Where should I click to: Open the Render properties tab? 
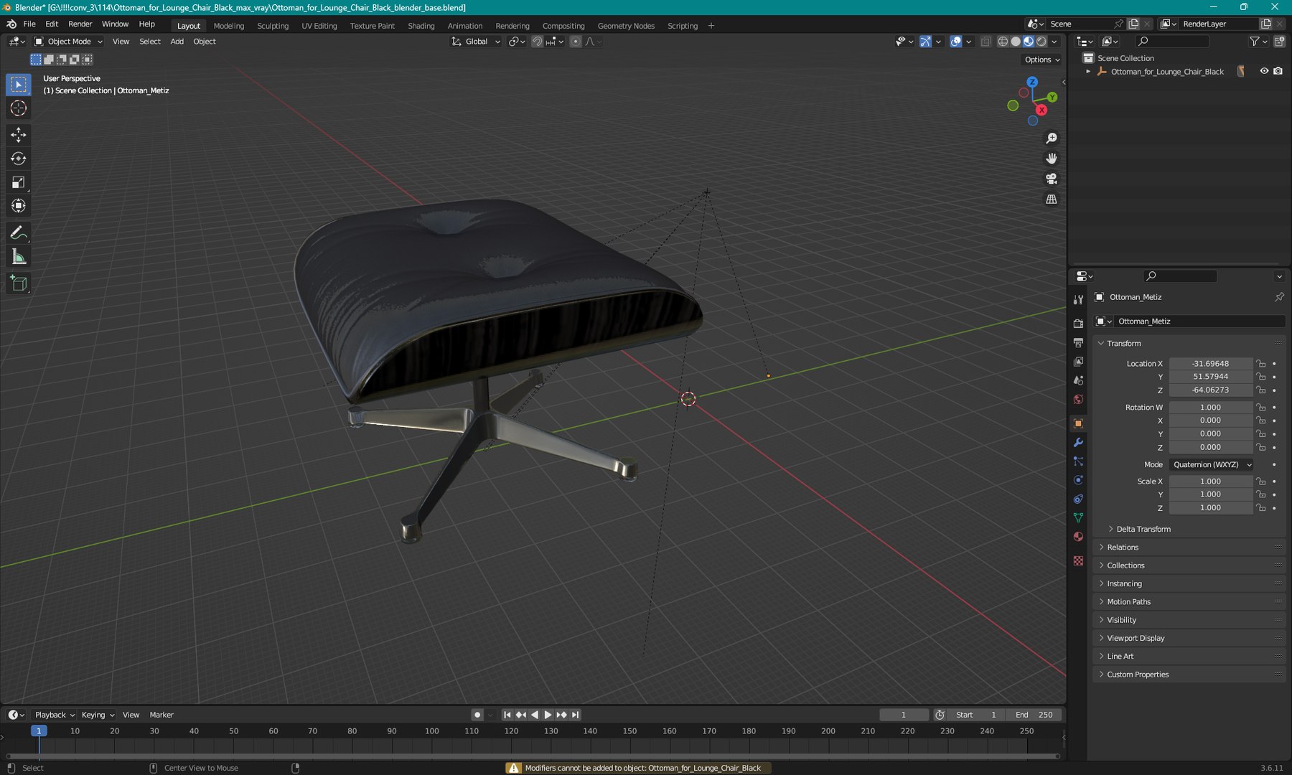tap(1078, 324)
